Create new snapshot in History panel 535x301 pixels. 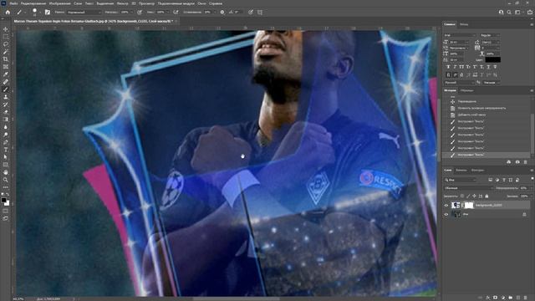[x=517, y=162]
